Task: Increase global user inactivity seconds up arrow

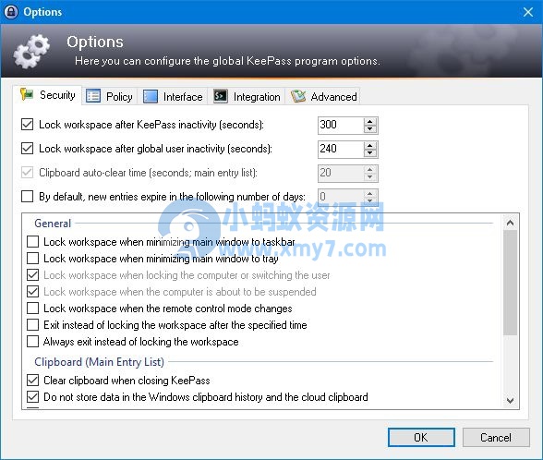Action: coord(369,146)
